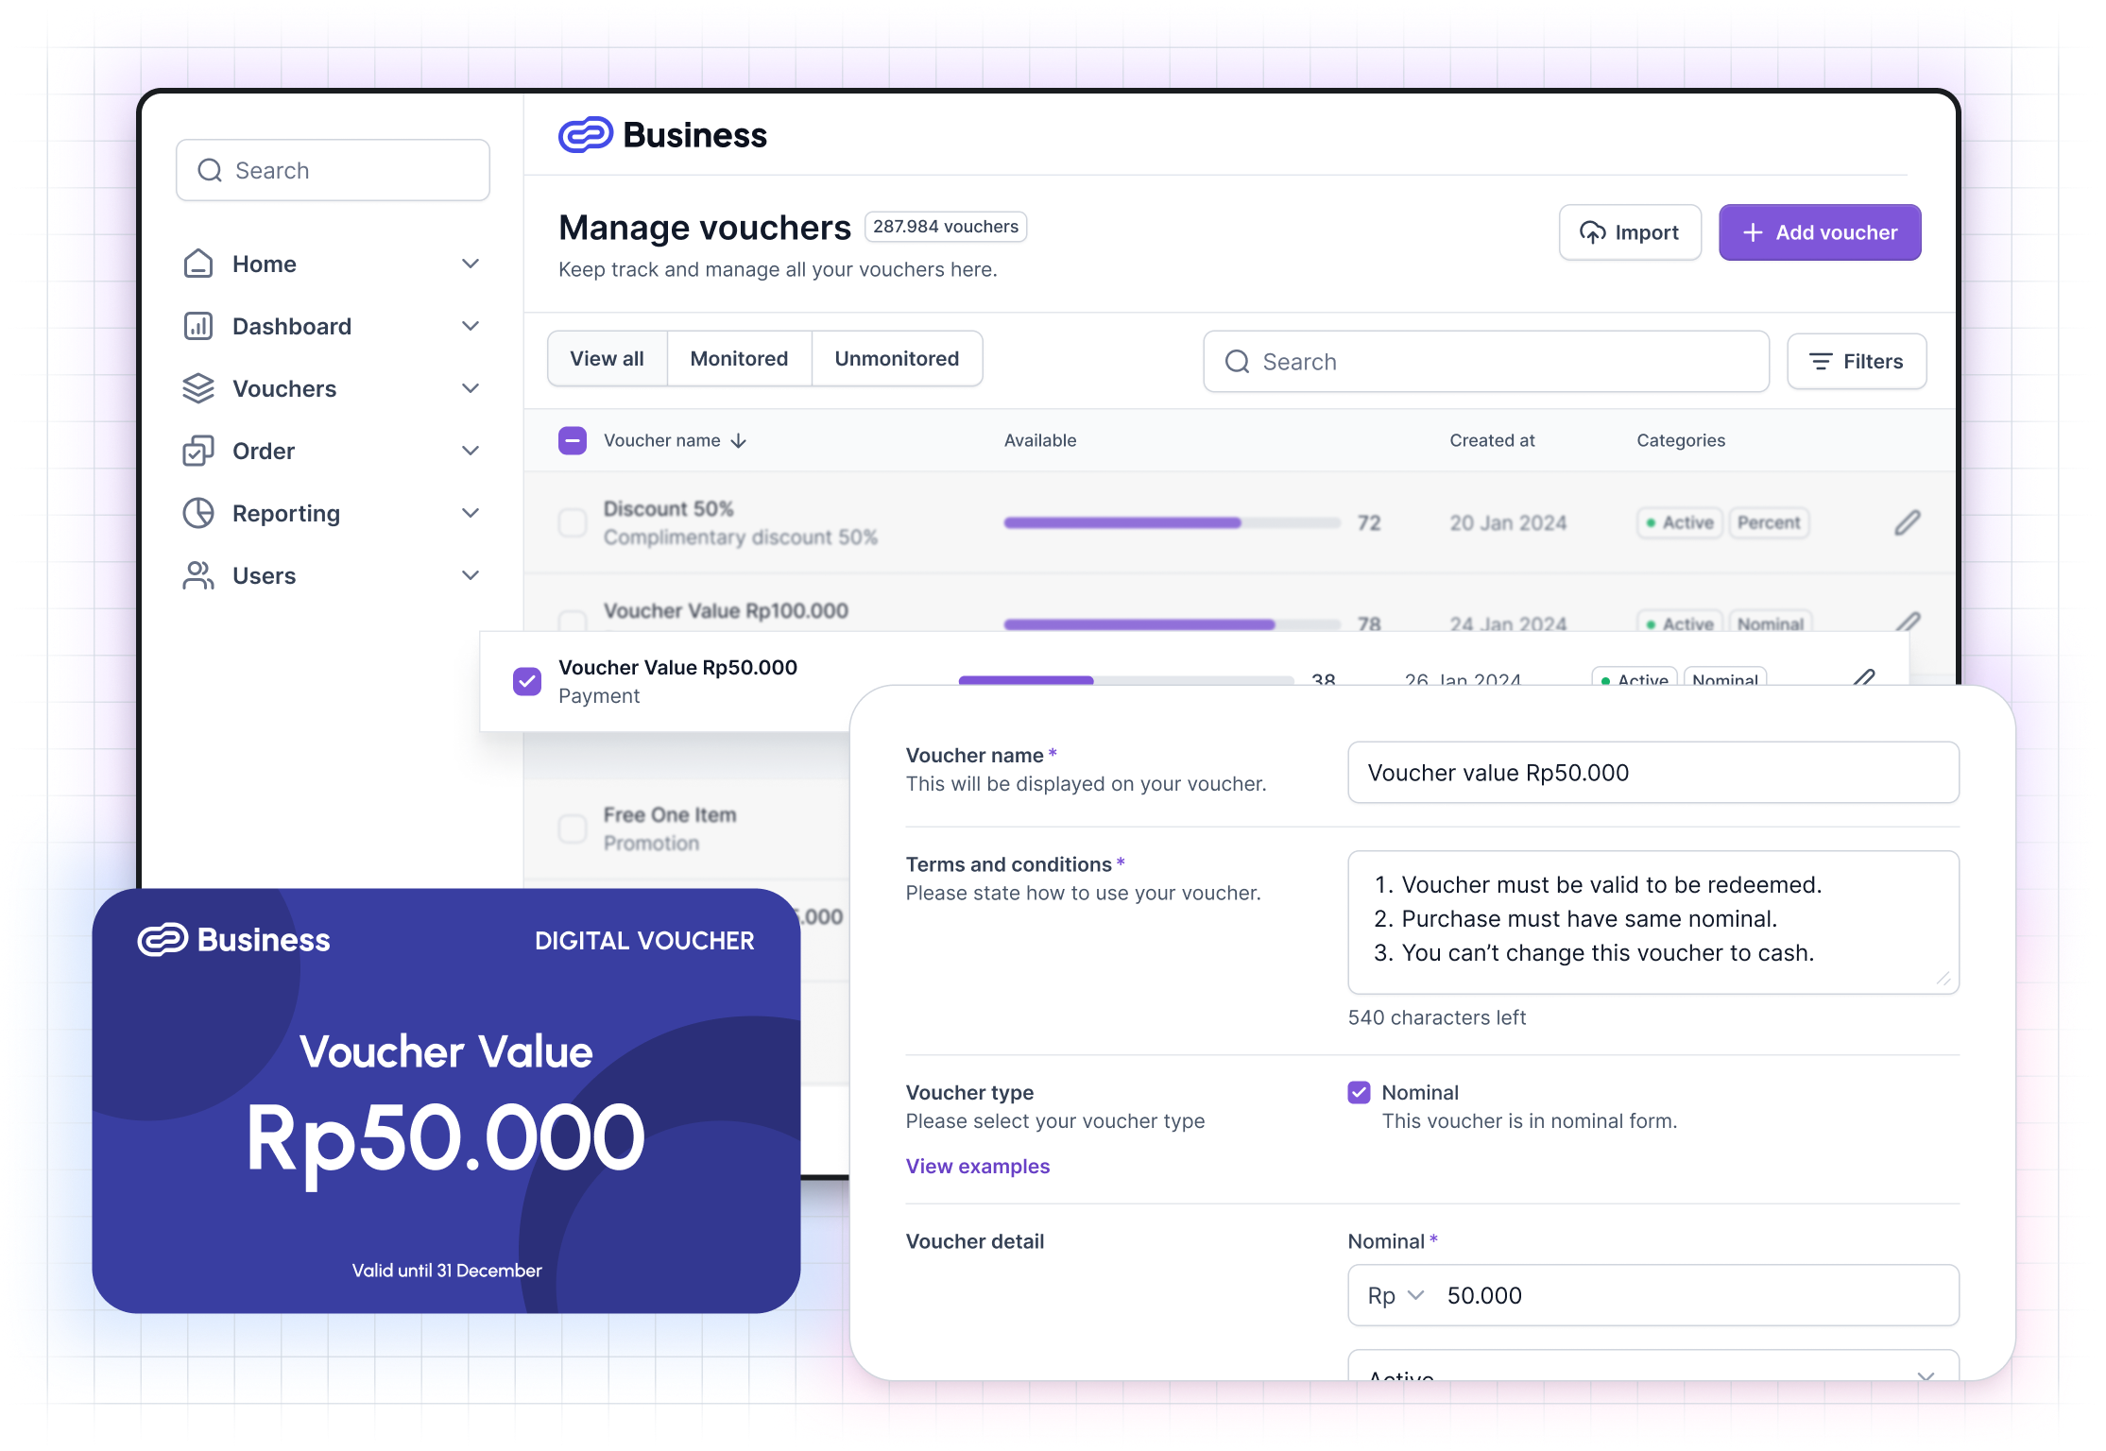This screenshot has width=2106, height=1451.
Task: Open the Home sidebar menu item
Action: pyautogui.click(x=333, y=264)
